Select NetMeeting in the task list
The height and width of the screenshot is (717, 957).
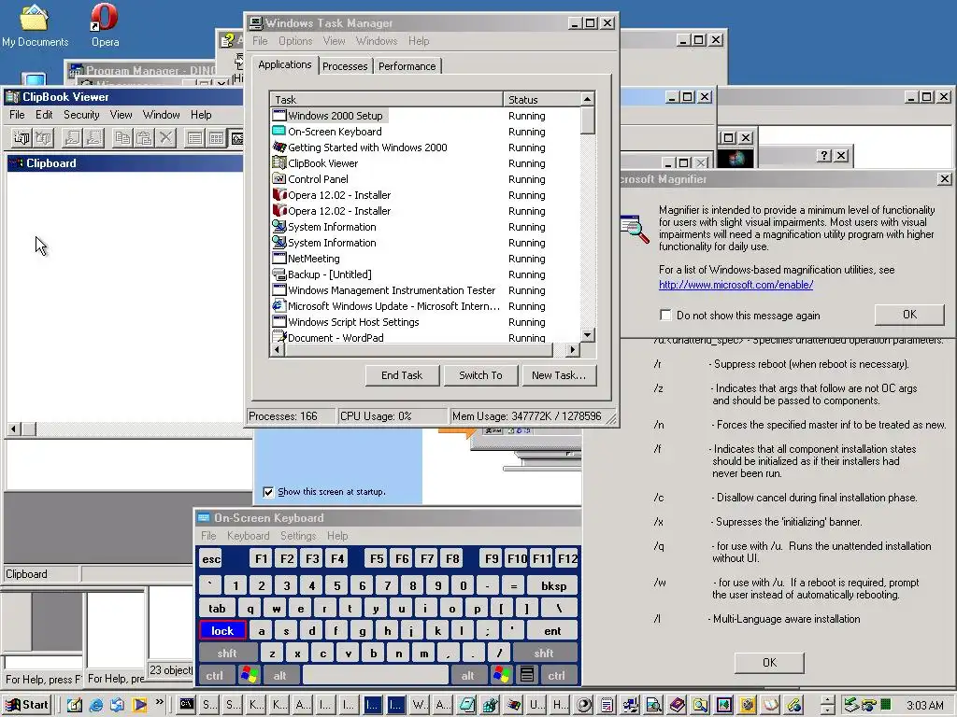pos(314,259)
